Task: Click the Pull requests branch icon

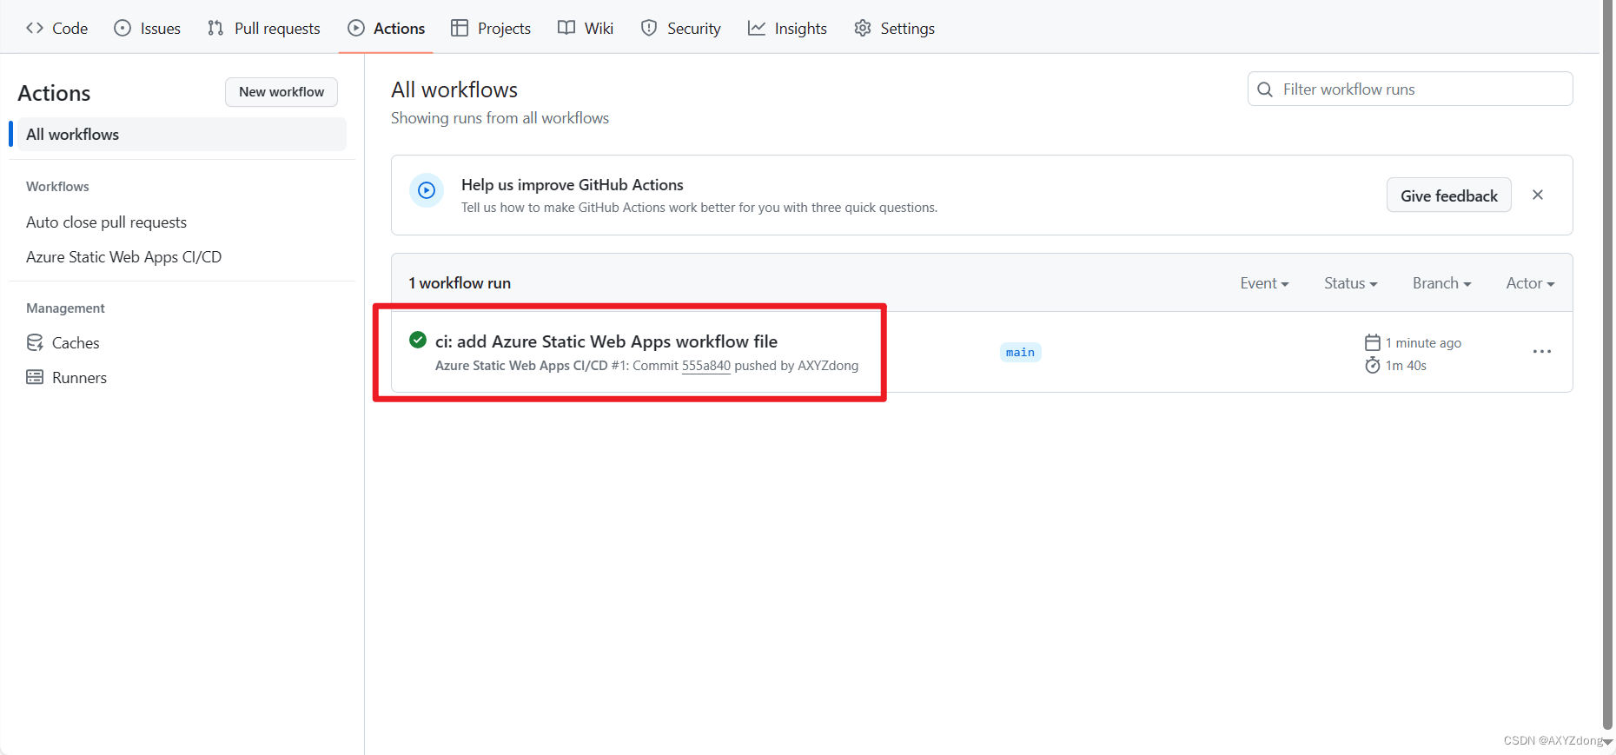Action: click(x=215, y=28)
